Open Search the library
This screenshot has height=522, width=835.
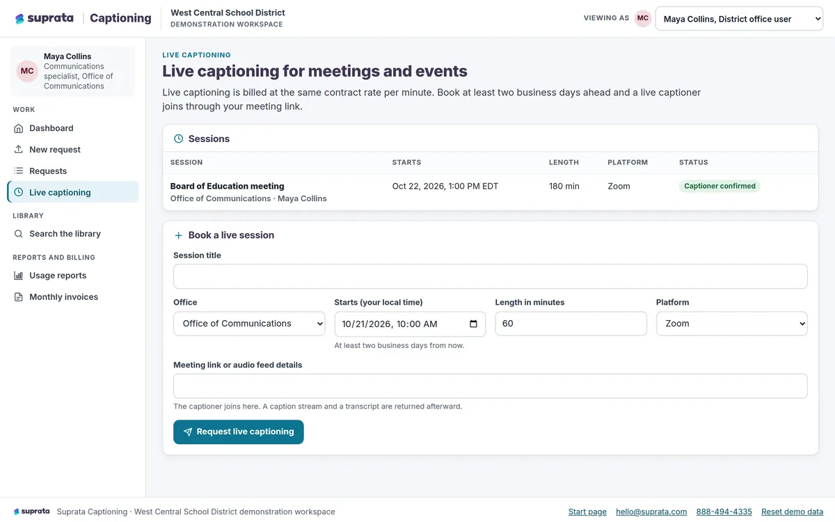click(73, 234)
